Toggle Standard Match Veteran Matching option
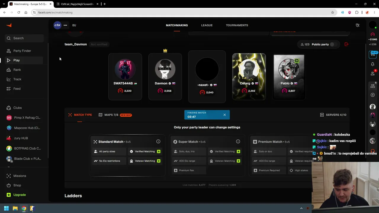This screenshot has height=213, width=379. 145,161
